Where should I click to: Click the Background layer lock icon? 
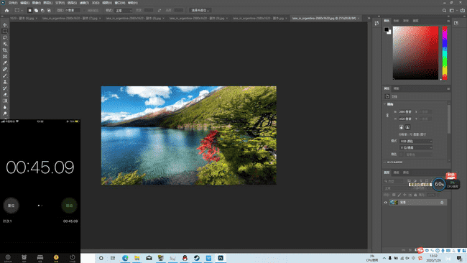(442, 203)
